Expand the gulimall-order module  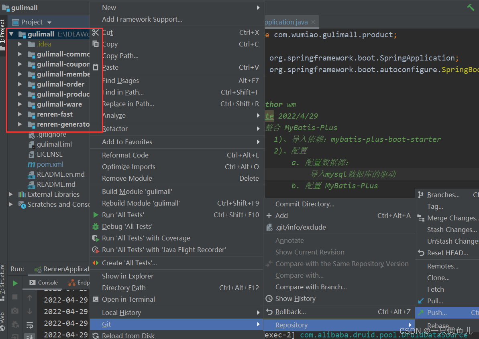click(20, 84)
